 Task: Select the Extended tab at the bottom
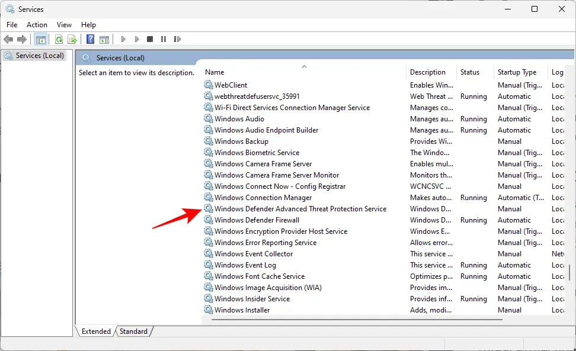pos(96,331)
